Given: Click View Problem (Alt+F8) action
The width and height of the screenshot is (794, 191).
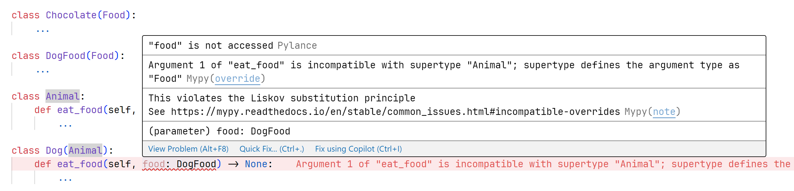Looking at the screenshot, I should click(188, 149).
